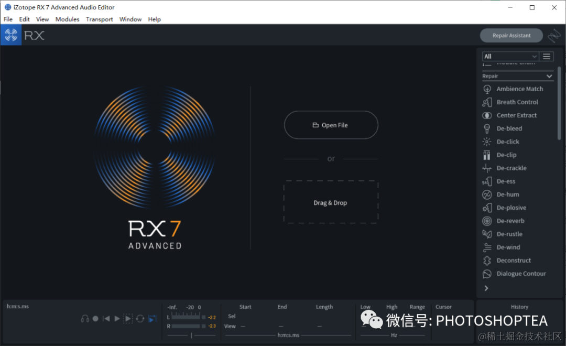Open the De-rustle module icon

487,234
